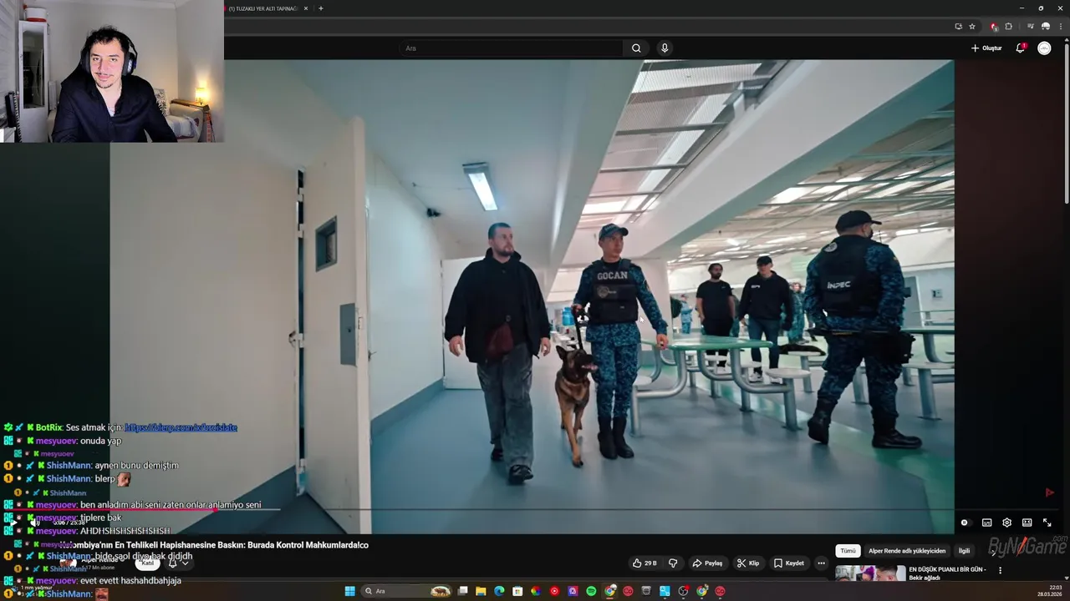The height and width of the screenshot is (601, 1070).
Task: Show next filter chips arrow
Action: [x=993, y=552]
